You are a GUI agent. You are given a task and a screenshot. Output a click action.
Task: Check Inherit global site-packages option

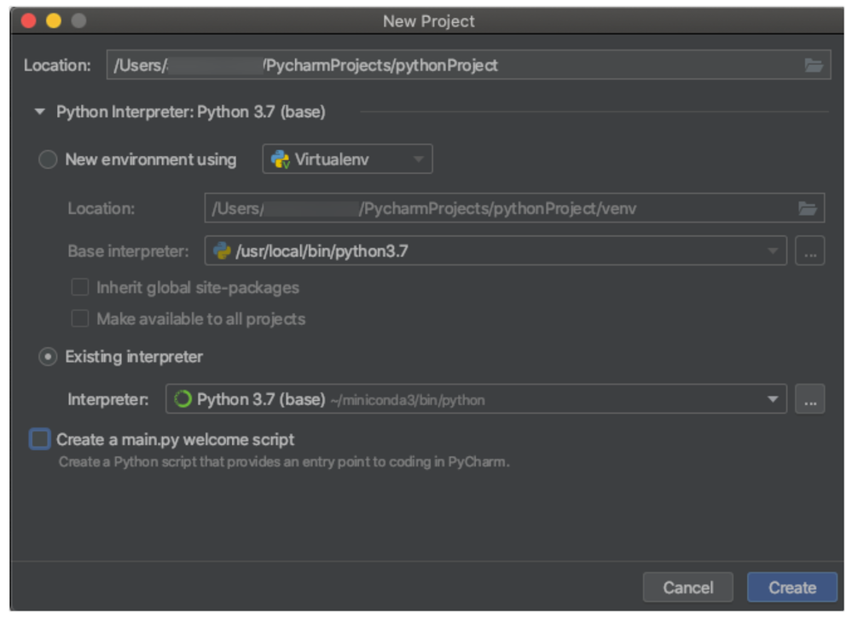80,287
